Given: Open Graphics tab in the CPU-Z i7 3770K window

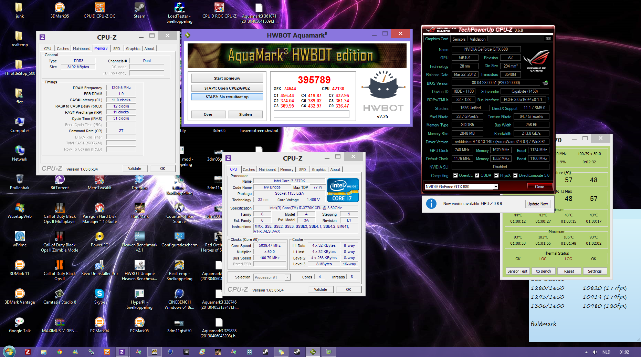Looking at the screenshot, I should (x=319, y=170).
